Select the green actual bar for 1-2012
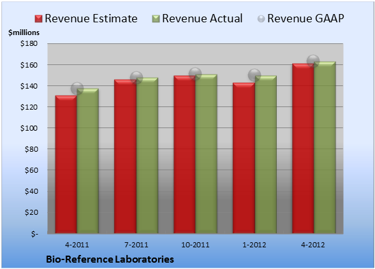This screenshot has height=269, width=375. pyautogui.click(x=266, y=154)
